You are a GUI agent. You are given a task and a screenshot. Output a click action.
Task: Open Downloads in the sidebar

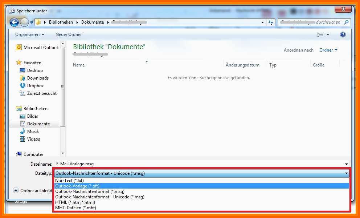pyautogui.click(x=38, y=78)
